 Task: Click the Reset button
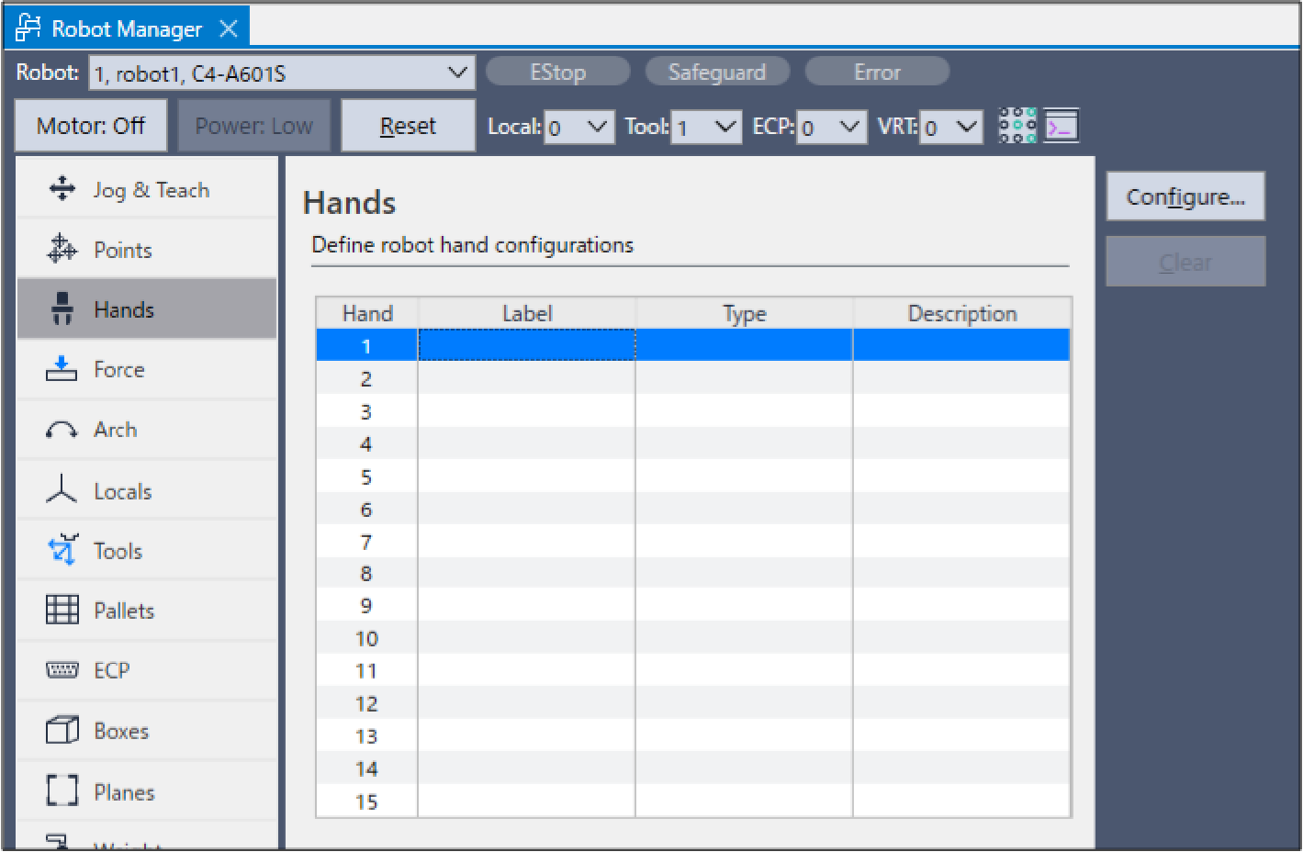[x=408, y=126]
